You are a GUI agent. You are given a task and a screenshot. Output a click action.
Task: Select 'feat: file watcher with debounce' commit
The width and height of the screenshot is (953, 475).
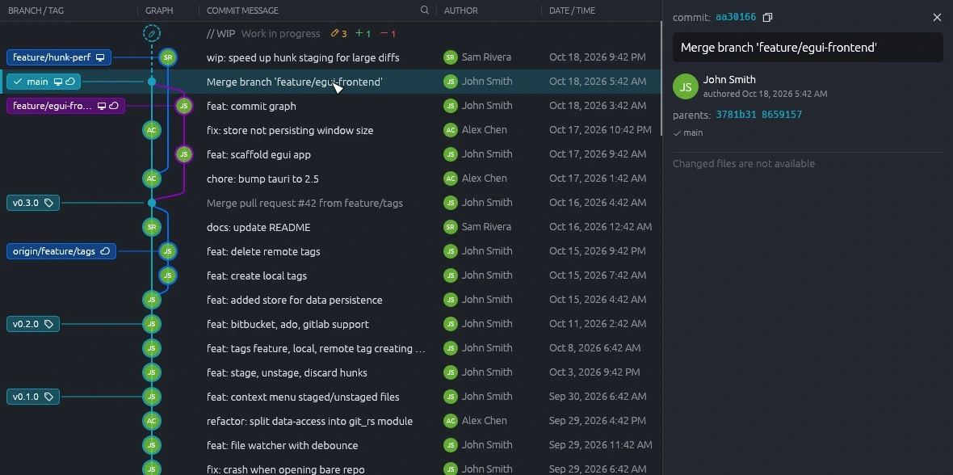[330, 445]
